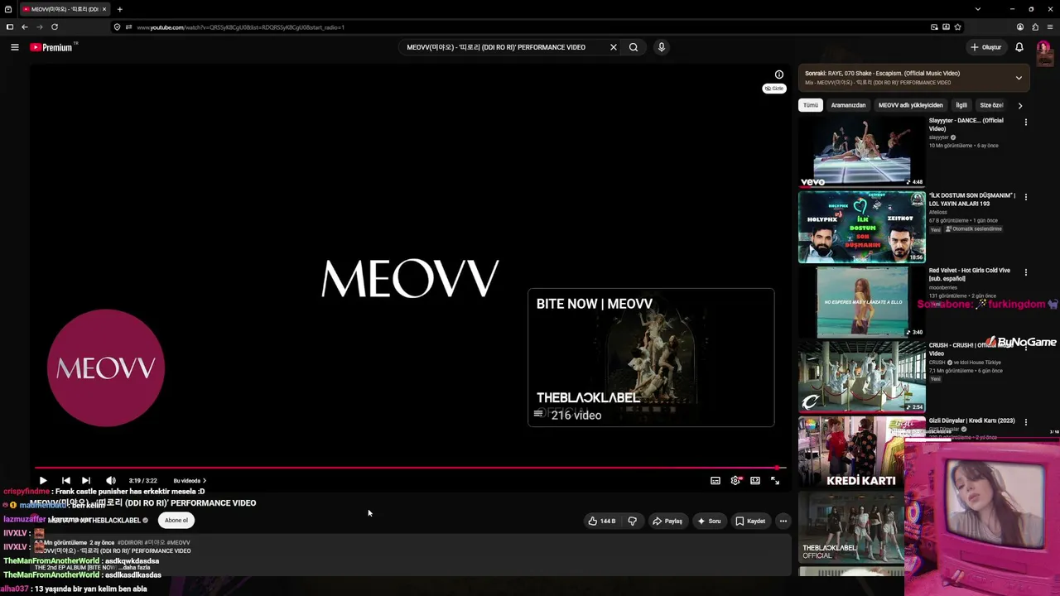Toggle the browser sidebar panel icon
The height and width of the screenshot is (596, 1060).
10,26
